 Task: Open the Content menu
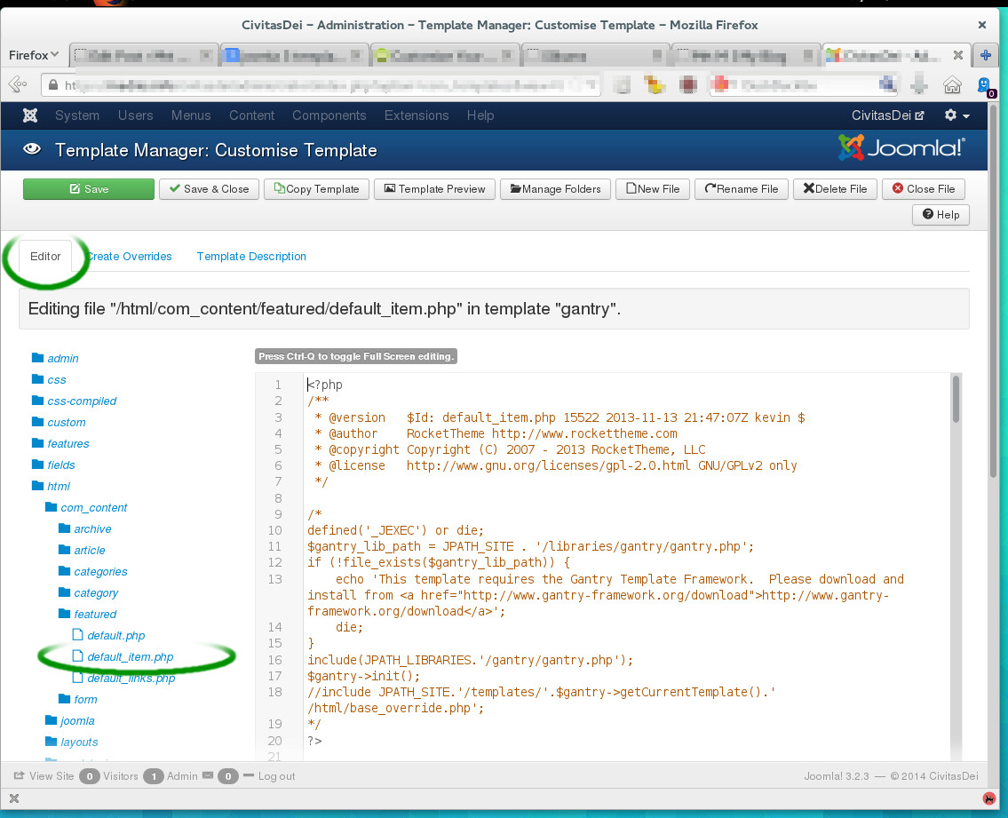pos(251,115)
